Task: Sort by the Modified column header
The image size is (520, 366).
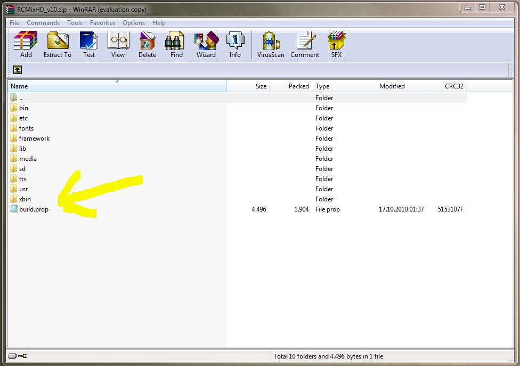Action: pyautogui.click(x=403, y=86)
